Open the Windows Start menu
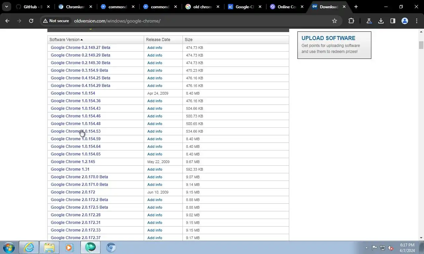The height and width of the screenshot is (254, 424). [9, 247]
